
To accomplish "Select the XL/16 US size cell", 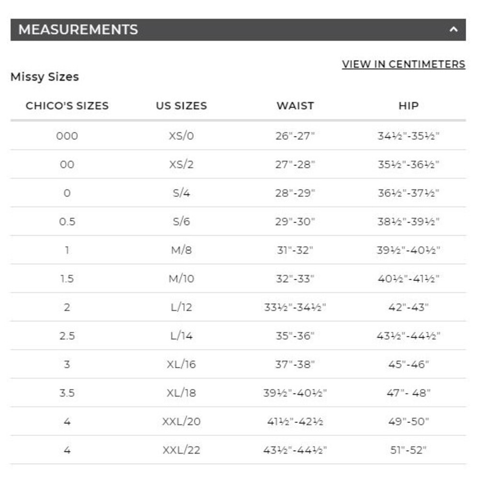I will click(182, 364).
